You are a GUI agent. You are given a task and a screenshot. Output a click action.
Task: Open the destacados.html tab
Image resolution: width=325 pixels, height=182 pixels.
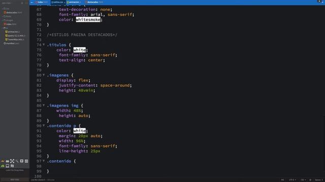[94, 2]
